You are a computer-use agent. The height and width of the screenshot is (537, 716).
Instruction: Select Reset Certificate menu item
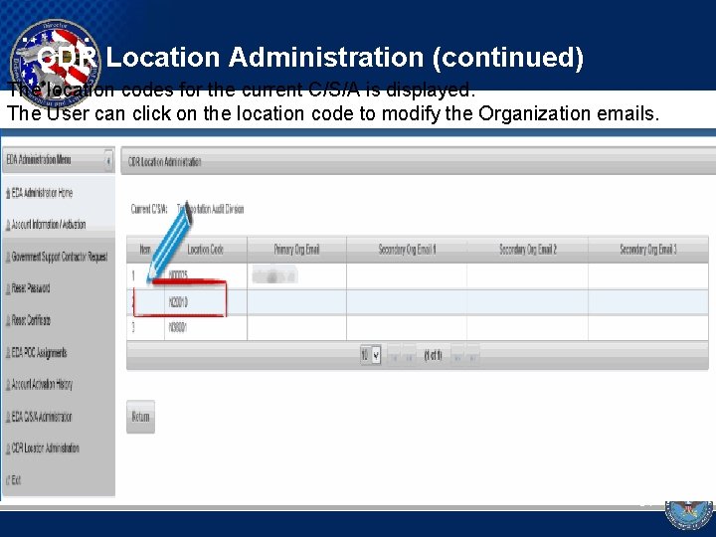pyautogui.click(x=31, y=320)
